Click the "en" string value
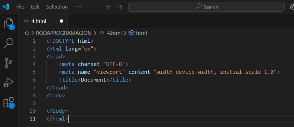The width and height of the screenshot is (294, 127). click(87, 49)
